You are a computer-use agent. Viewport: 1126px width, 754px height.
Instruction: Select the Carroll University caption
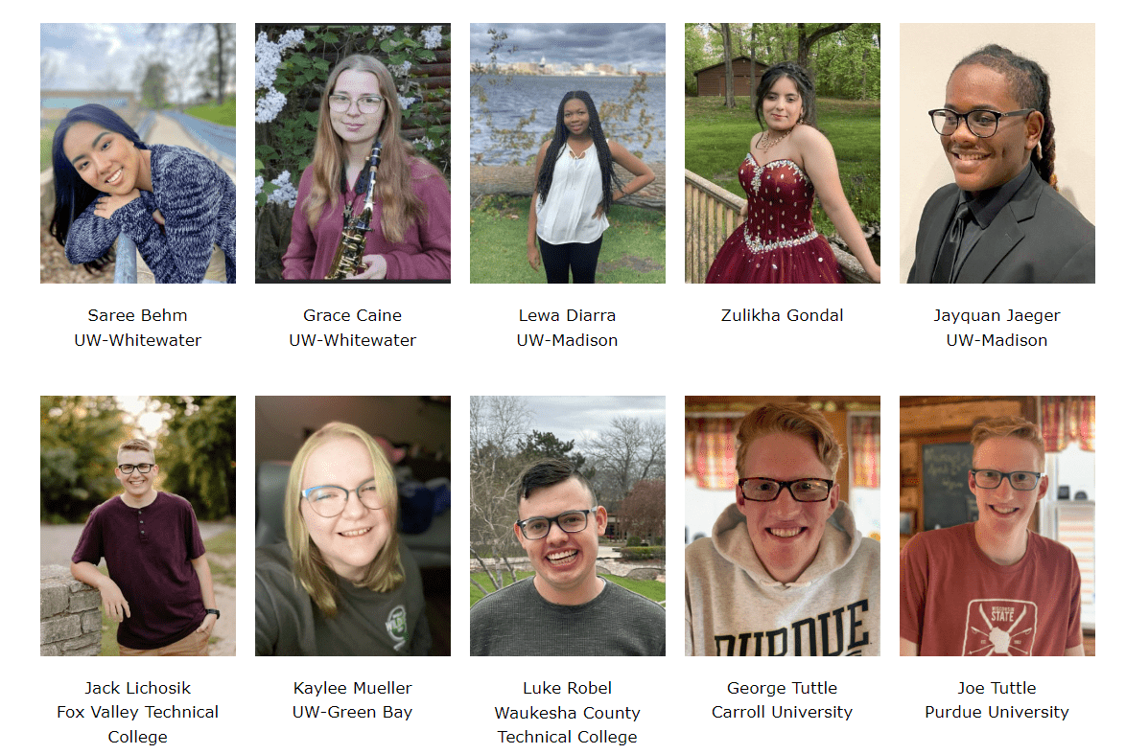(x=782, y=713)
